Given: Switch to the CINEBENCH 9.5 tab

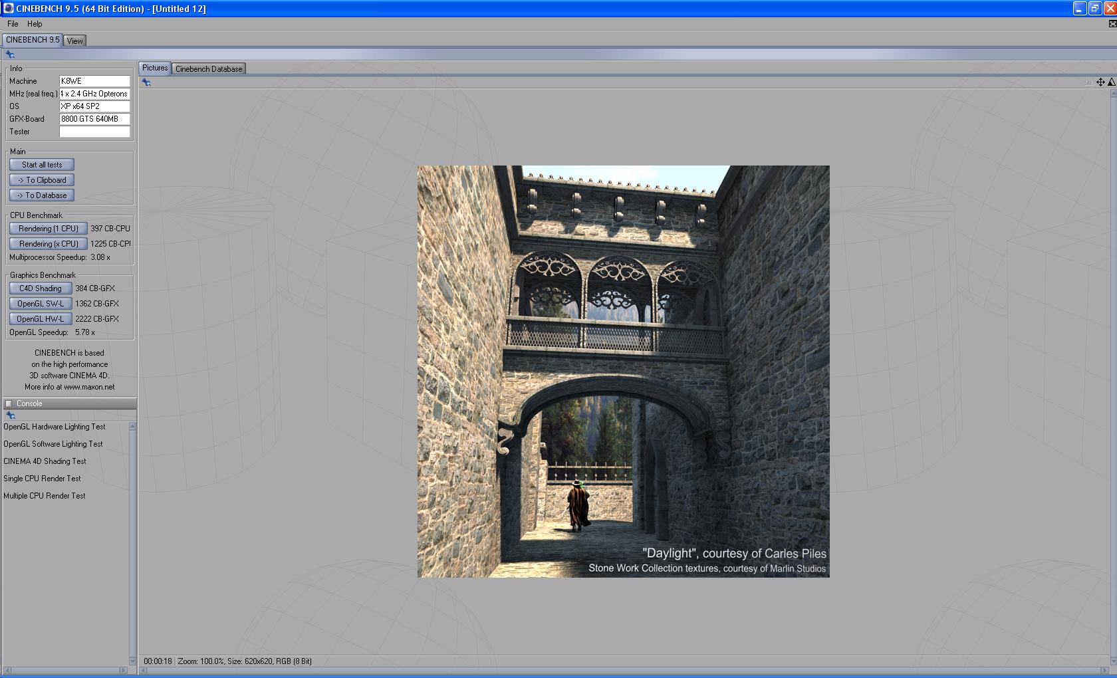Looking at the screenshot, I should (x=33, y=40).
